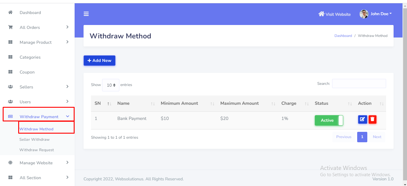Image resolution: width=407 pixels, height=186 pixels.
Task: Click the All Orders cart icon
Action: (10, 27)
